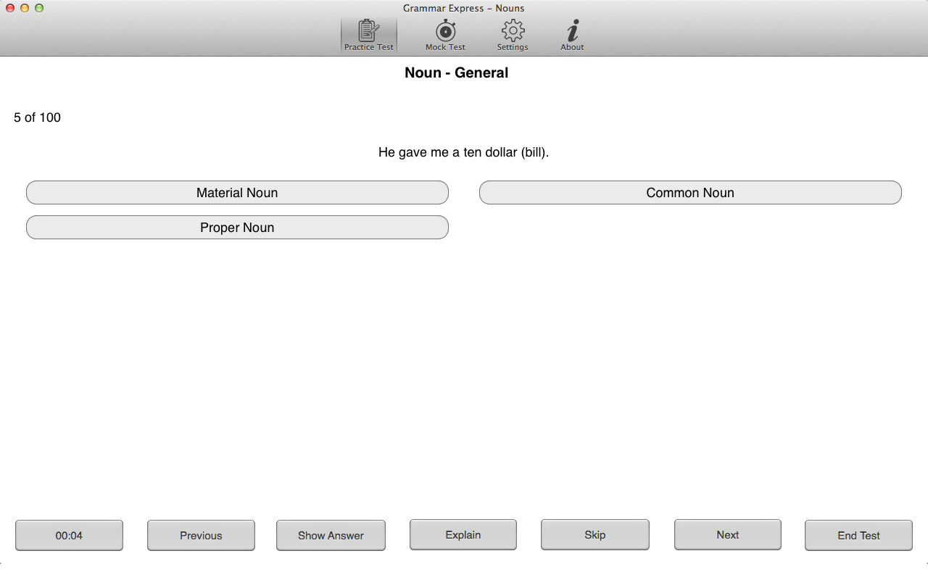Pick the Proper Noun option
Viewport: 928px width, 580px height.
[x=237, y=228]
